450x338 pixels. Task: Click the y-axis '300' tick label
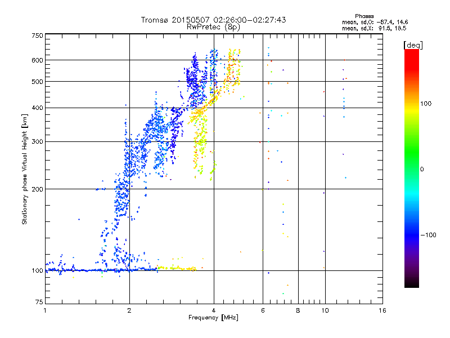37,142
